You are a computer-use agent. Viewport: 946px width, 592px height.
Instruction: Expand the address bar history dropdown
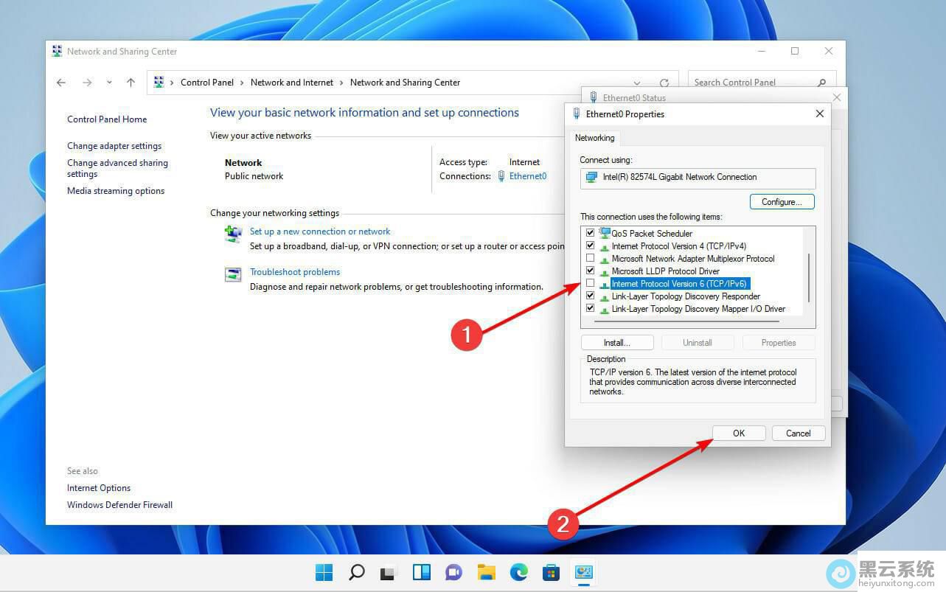[637, 83]
